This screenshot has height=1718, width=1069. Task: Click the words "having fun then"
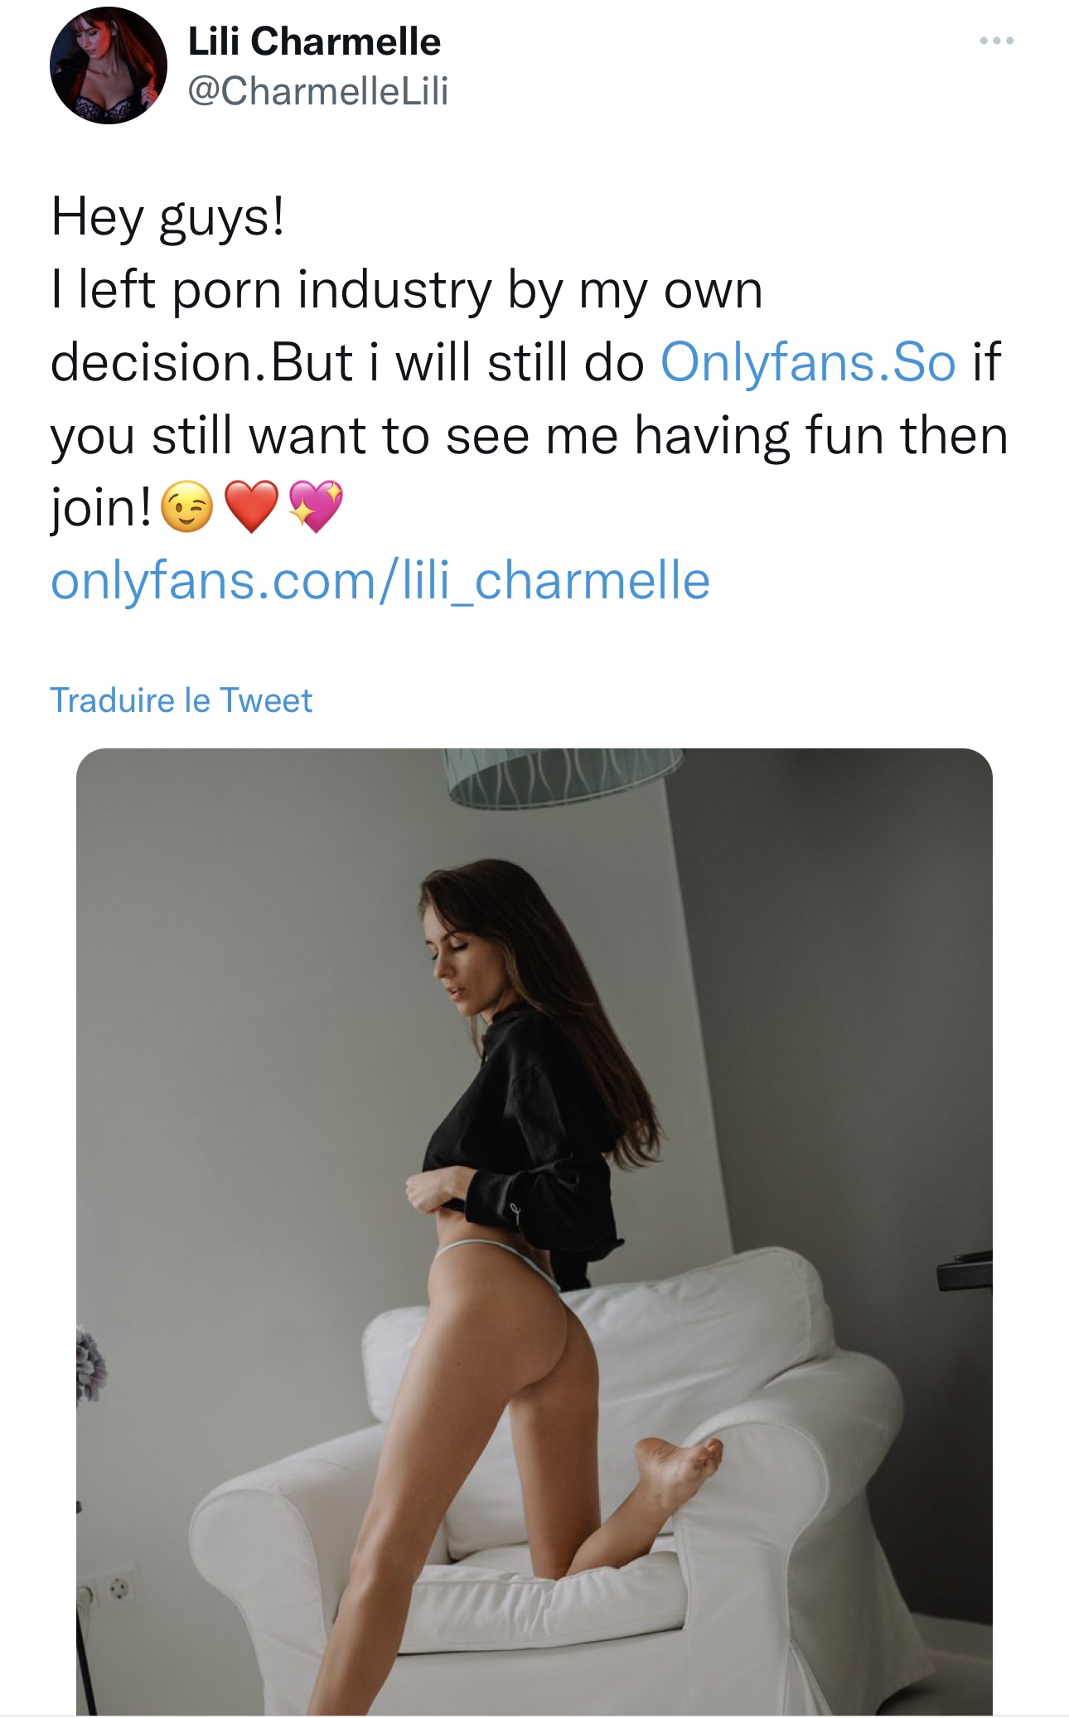point(820,435)
